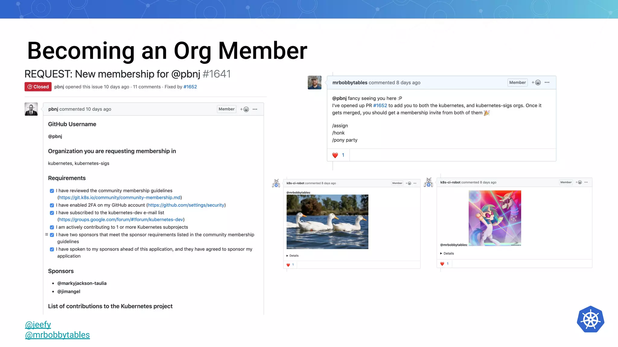
Task: Click 'List of contributions to the Kubernetes project' heading
Action: pyautogui.click(x=110, y=306)
